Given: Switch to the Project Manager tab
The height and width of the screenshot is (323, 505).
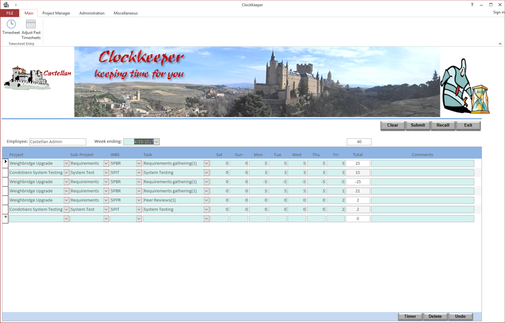Looking at the screenshot, I should pyautogui.click(x=56, y=13).
